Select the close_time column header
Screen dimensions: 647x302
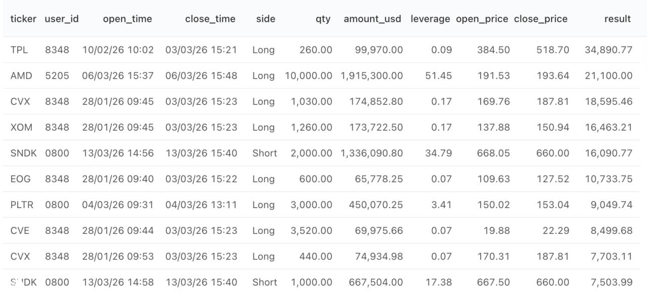pyautogui.click(x=210, y=19)
